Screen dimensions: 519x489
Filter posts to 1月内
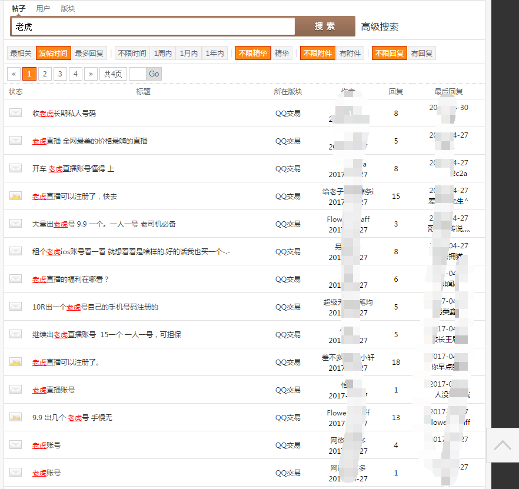[189, 53]
